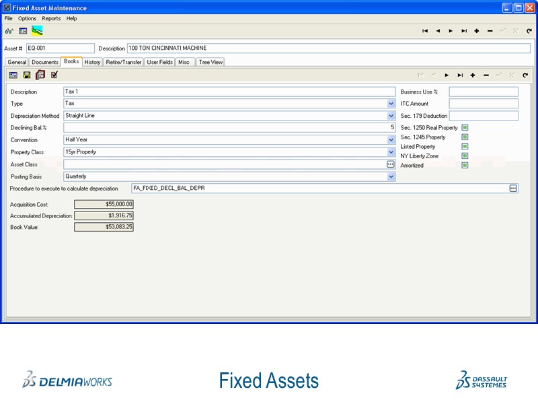Browse Asset Class with the ellipsis button

[391, 164]
